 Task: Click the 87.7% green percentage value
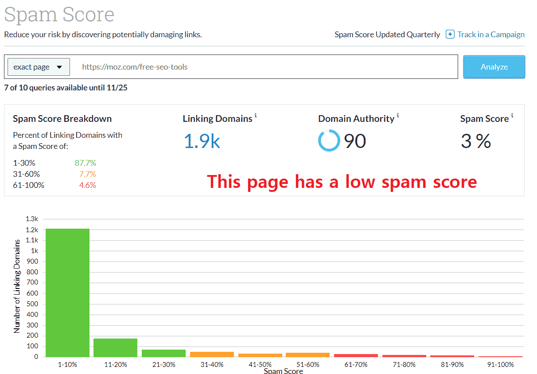pos(86,163)
